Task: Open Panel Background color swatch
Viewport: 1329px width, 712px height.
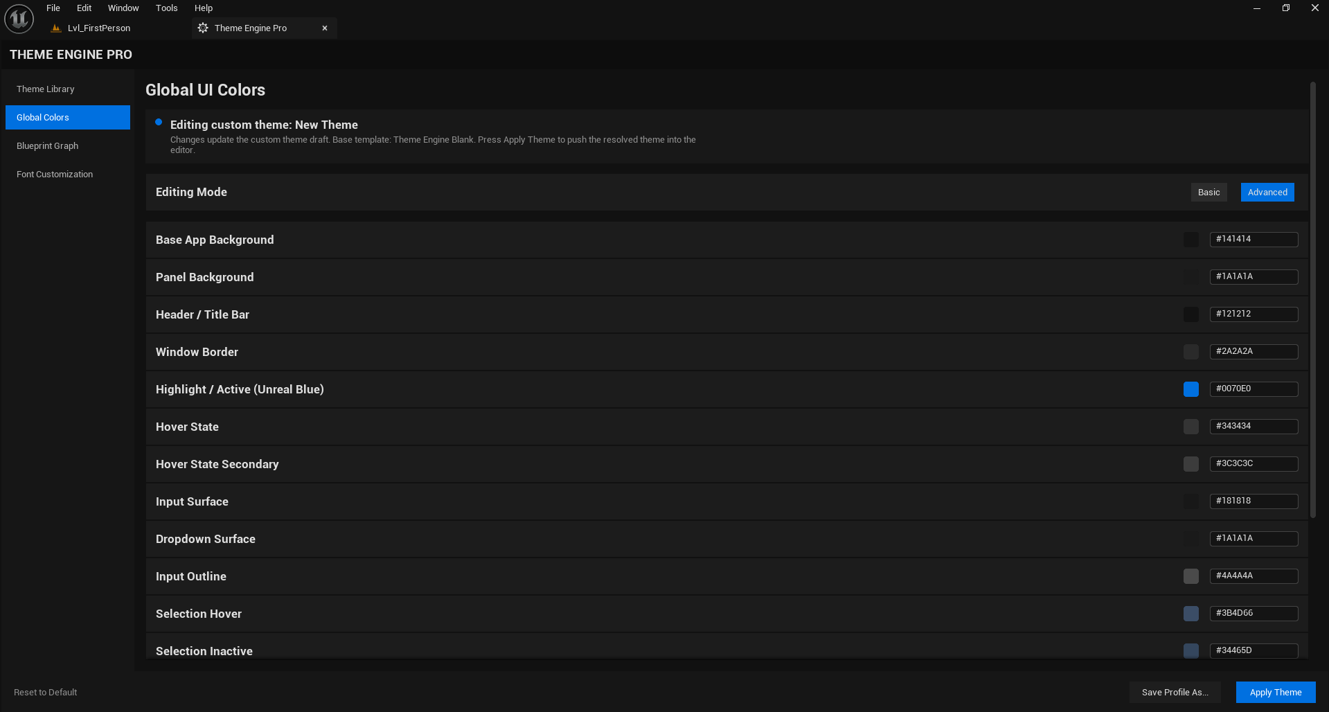Action: pyautogui.click(x=1191, y=277)
